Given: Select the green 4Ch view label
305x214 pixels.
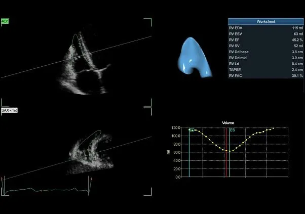Looking at the screenshot, I should point(5,21).
